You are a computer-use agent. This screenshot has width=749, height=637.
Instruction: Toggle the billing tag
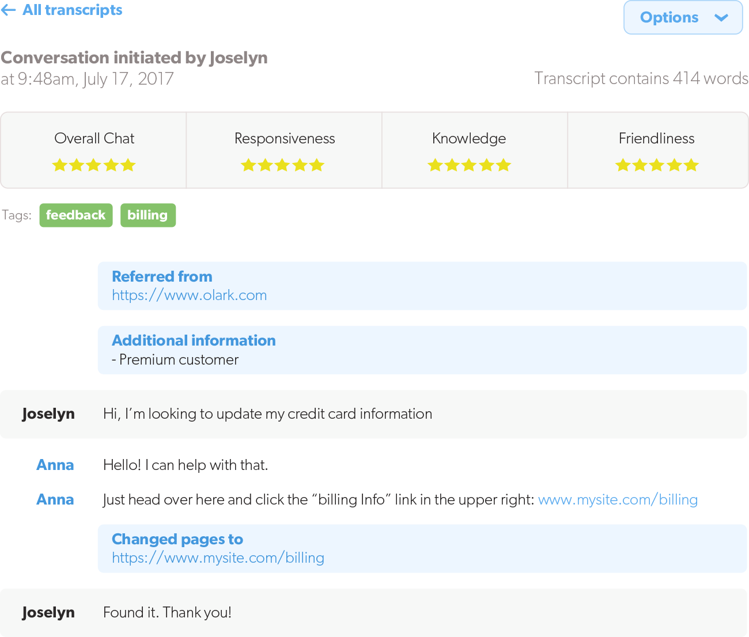tap(148, 215)
